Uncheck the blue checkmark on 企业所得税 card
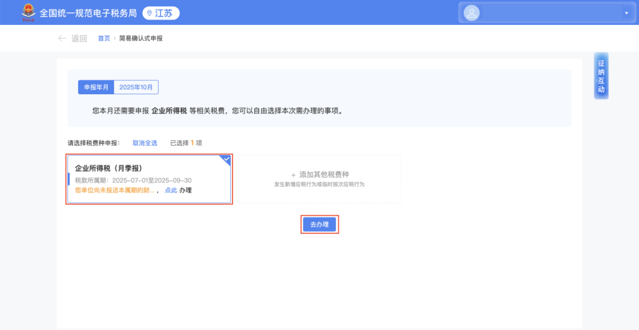Screen dimensions: 639x330 (225, 159)
